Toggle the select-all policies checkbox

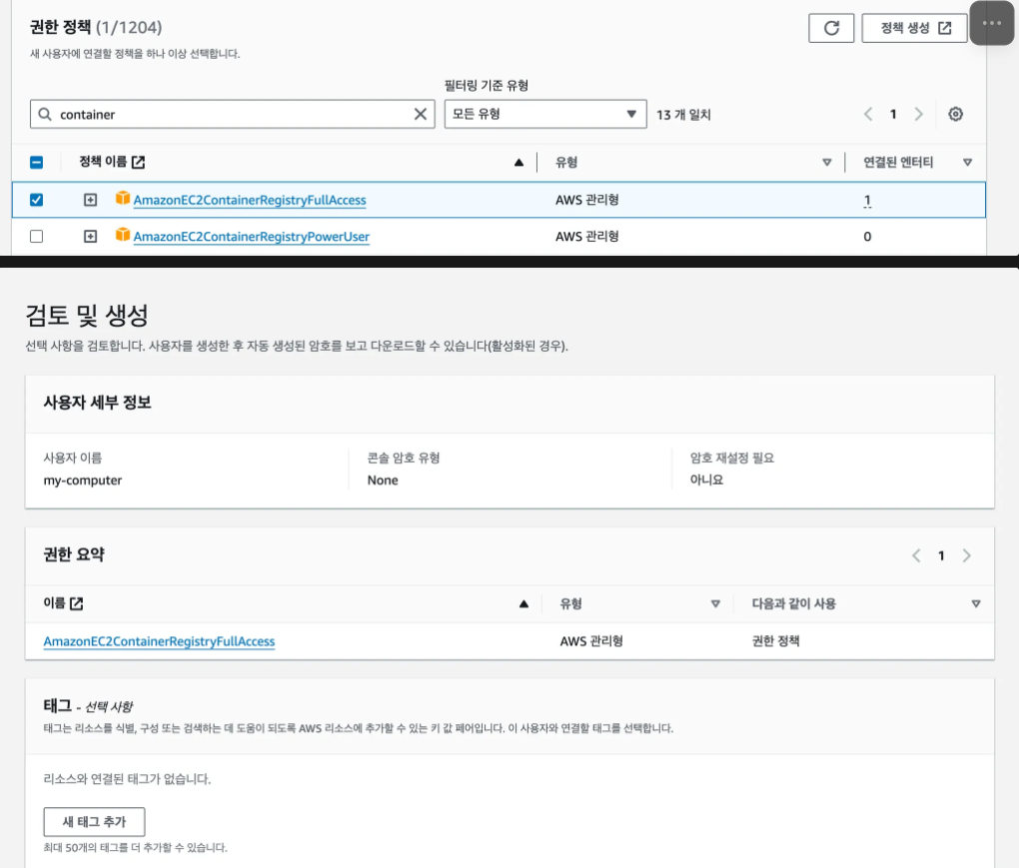click(36, 163)
